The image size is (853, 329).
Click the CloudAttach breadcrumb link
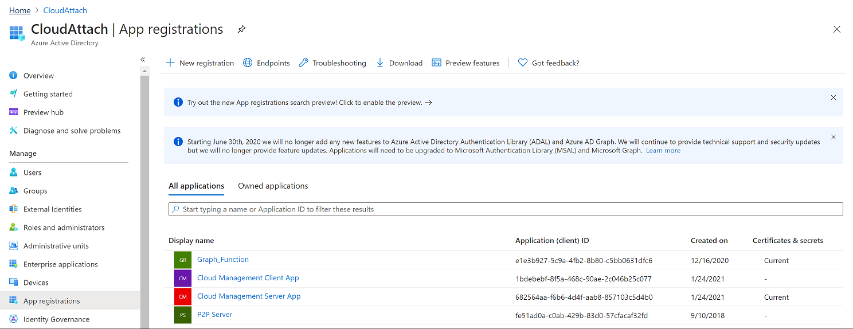(x=65, y=10)
